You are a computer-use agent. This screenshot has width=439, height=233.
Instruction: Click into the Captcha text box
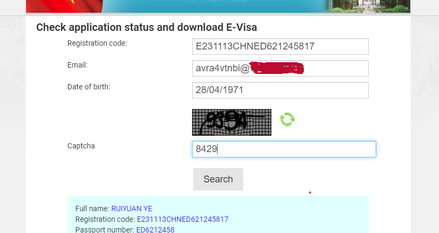[284, 149]
